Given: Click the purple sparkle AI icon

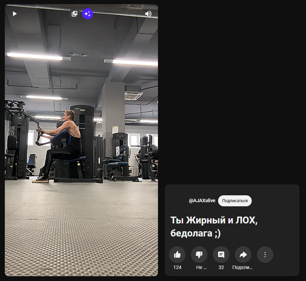Looking at the screenshot, I should 88,14.
